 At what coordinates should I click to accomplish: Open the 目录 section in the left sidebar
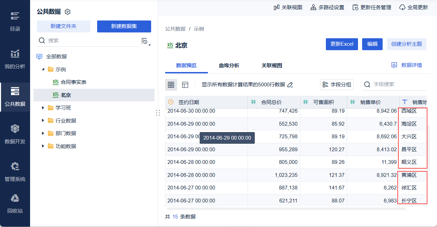pyautogui.click(x=15, y=21)
